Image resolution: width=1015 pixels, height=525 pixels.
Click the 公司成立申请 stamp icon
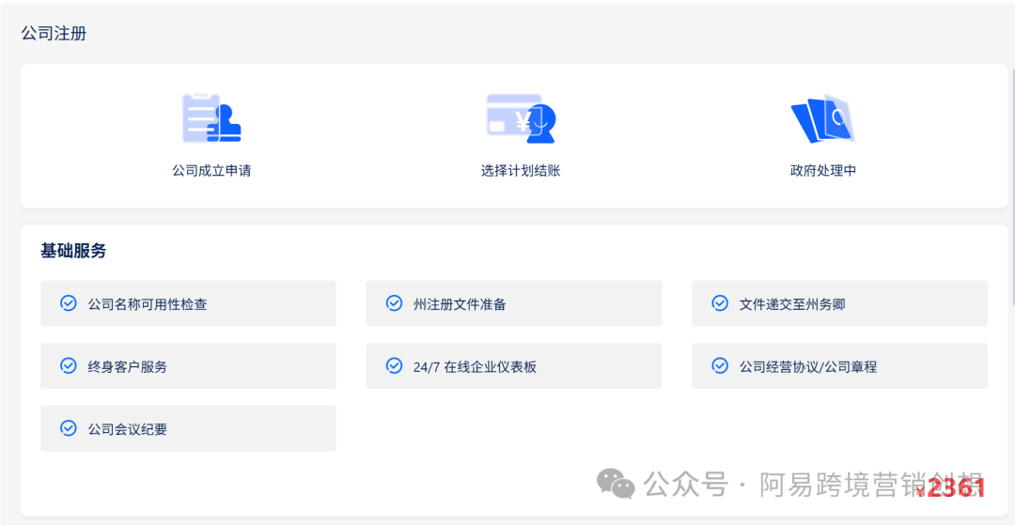tap(211, 118)
